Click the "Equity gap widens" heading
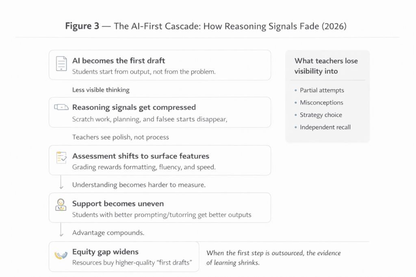416x277 pixels. click(x=105, y=252)
